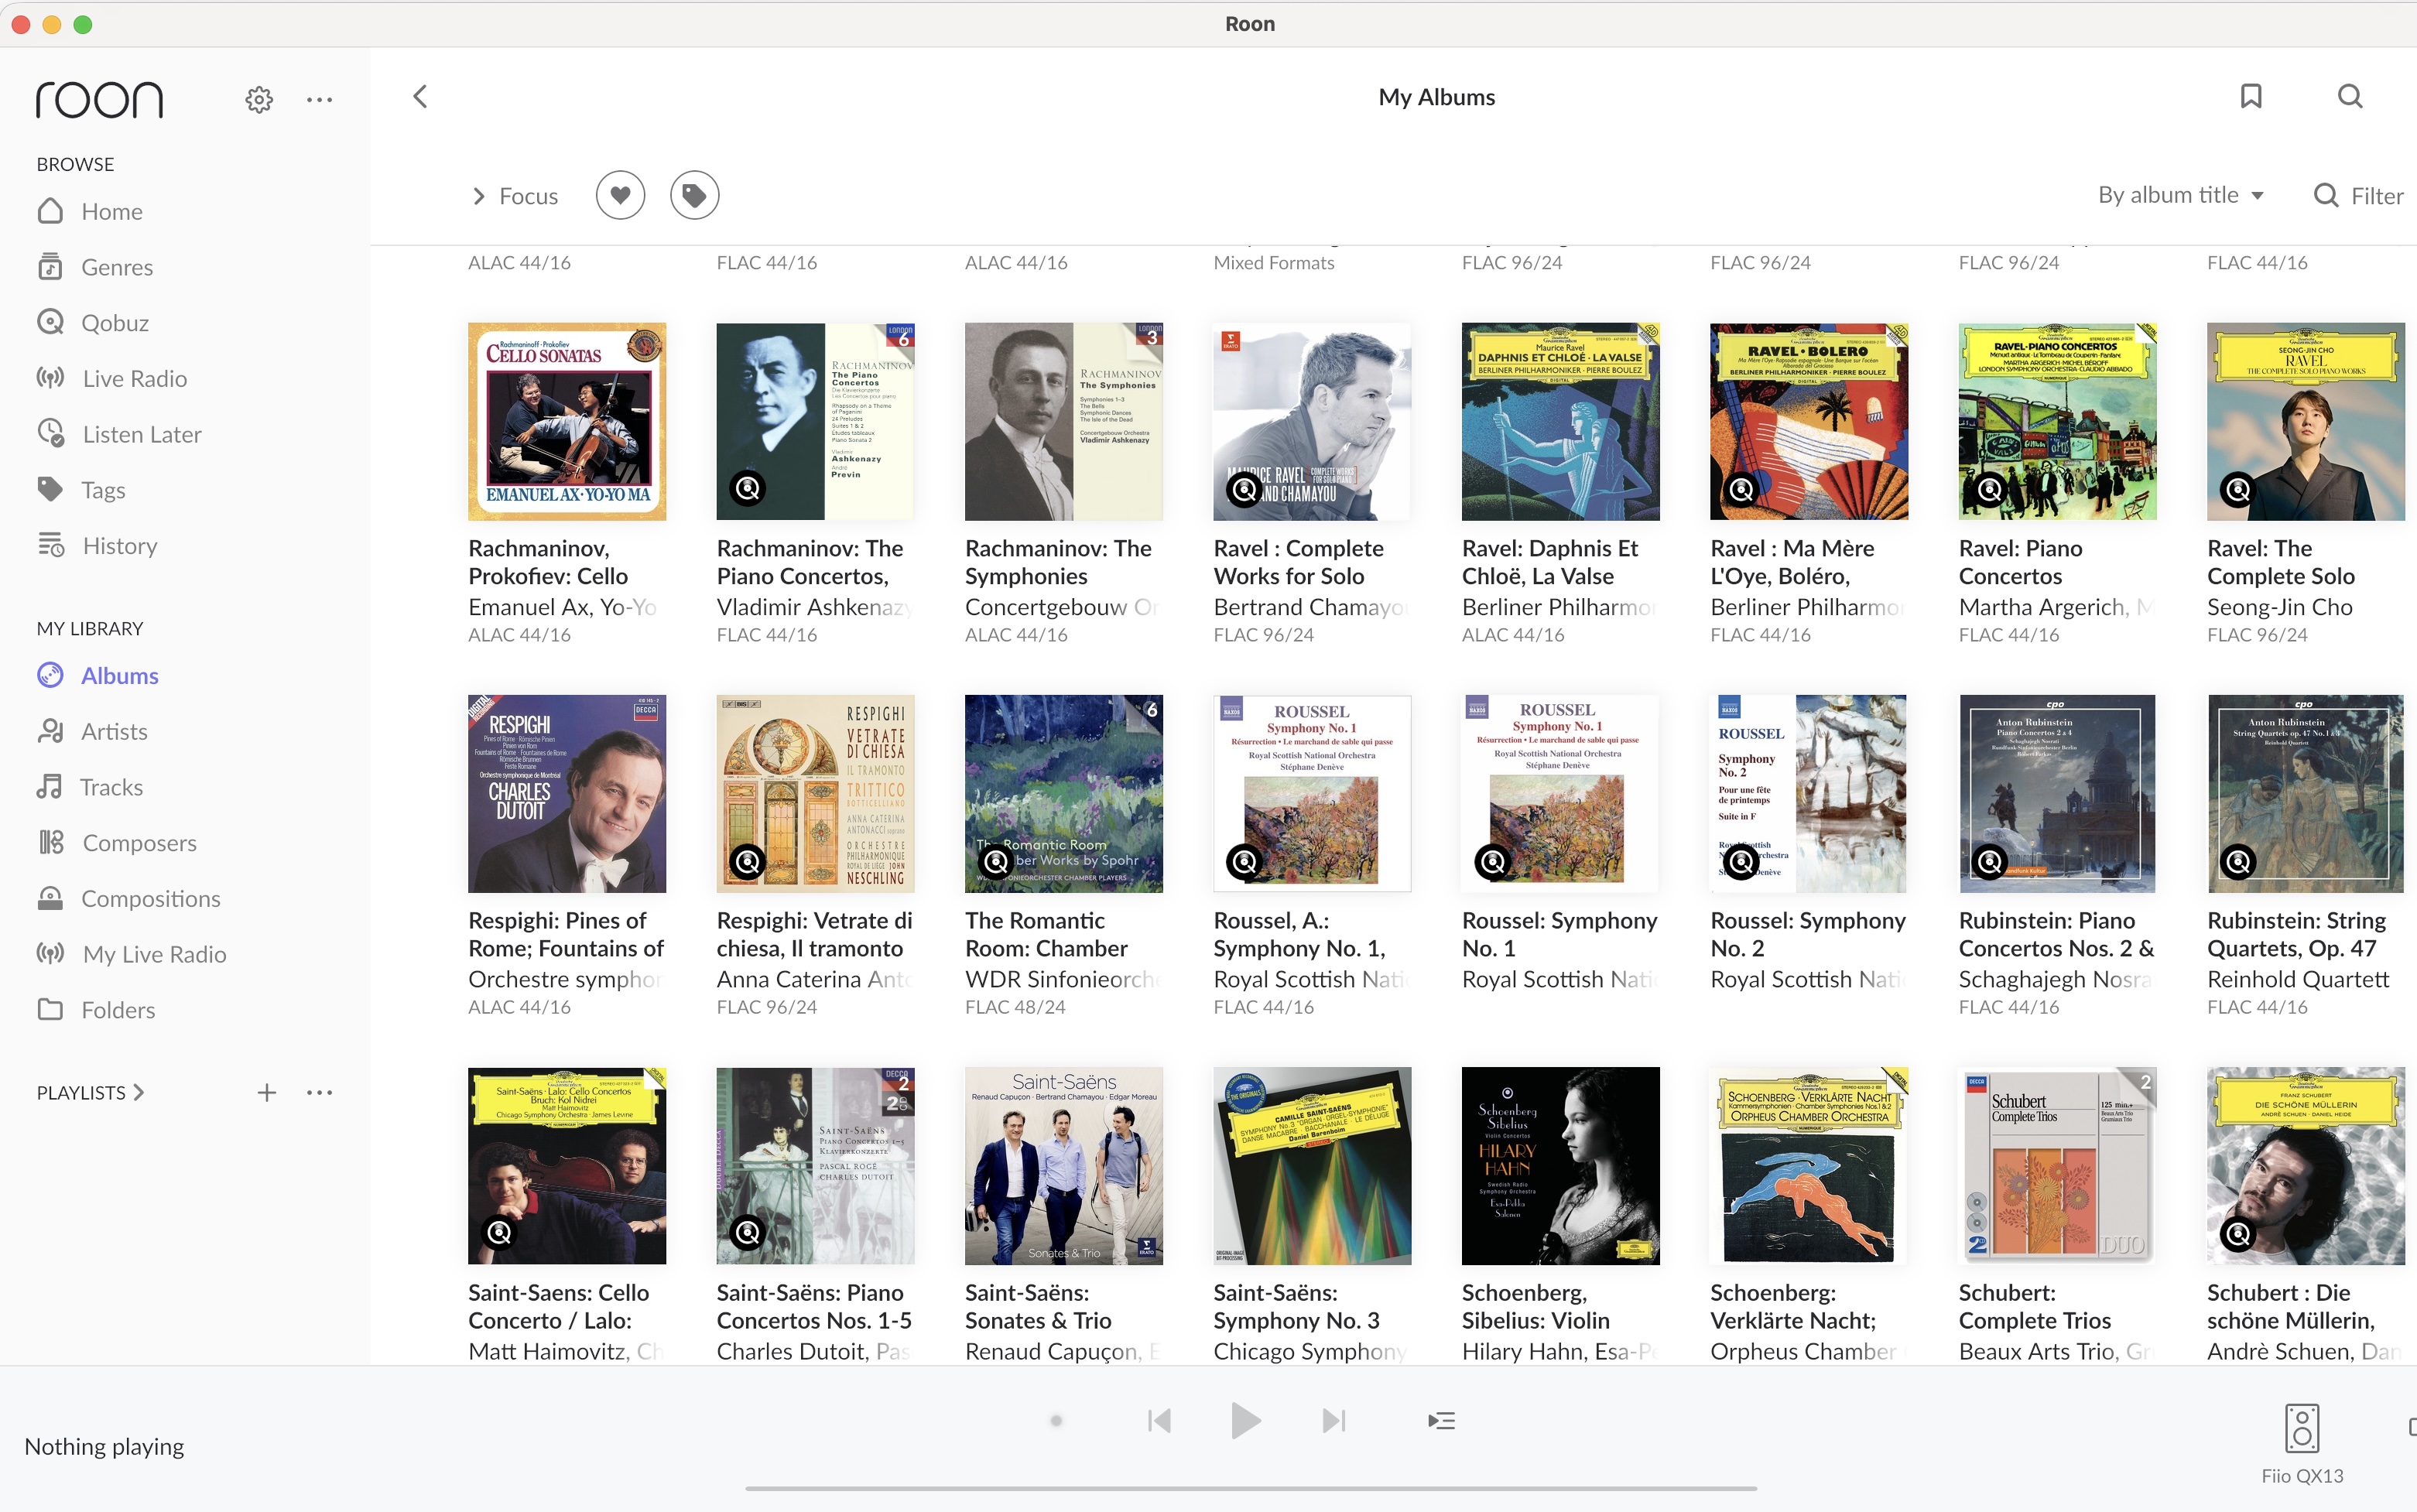Expand the Focus options
The width and height of the screenshot is (2417, 1512).
click(x=515, y=196)
